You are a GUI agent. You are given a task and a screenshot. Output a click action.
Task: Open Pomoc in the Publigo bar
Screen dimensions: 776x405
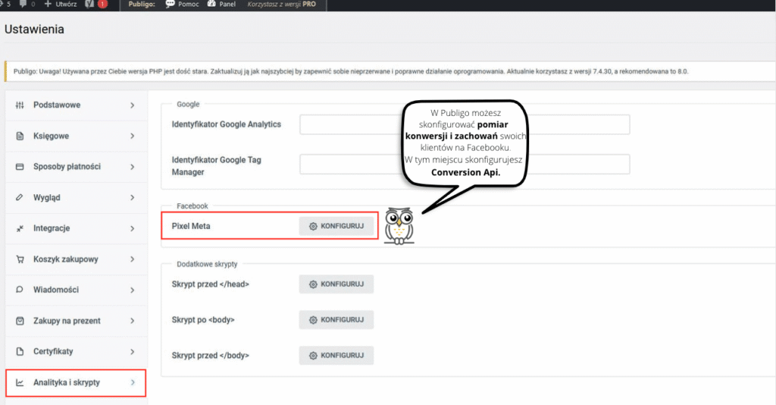point(182,4)
